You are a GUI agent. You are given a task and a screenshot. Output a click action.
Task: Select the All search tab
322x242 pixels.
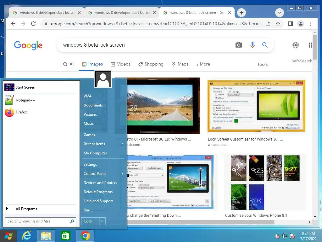click(x=69, y=64)
